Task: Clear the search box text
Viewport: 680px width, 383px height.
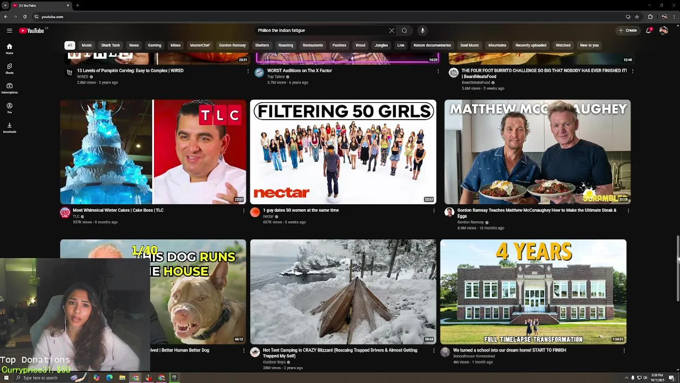Action: tap(392, 30)
